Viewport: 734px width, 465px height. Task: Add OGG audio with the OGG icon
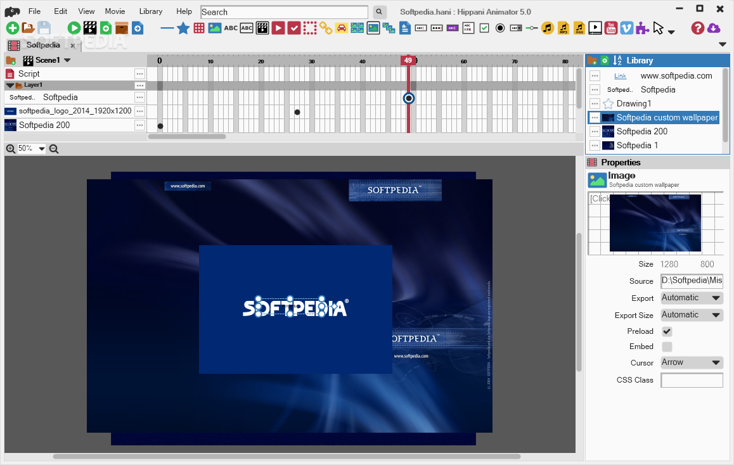click(579, 28)
